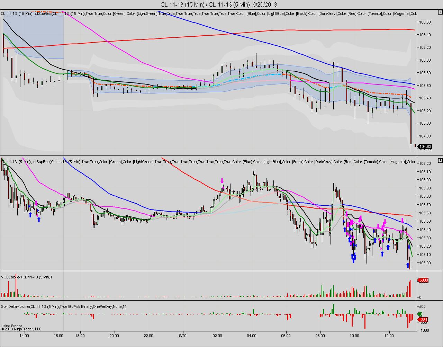Click the 104.63 current price marker

pyautogui.click(x=425, y=147)
